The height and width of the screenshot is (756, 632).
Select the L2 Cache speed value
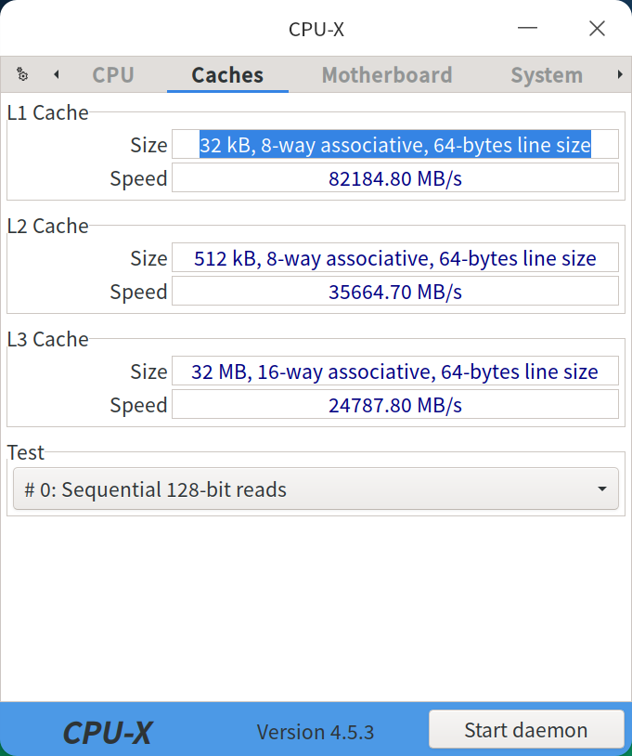395,292
